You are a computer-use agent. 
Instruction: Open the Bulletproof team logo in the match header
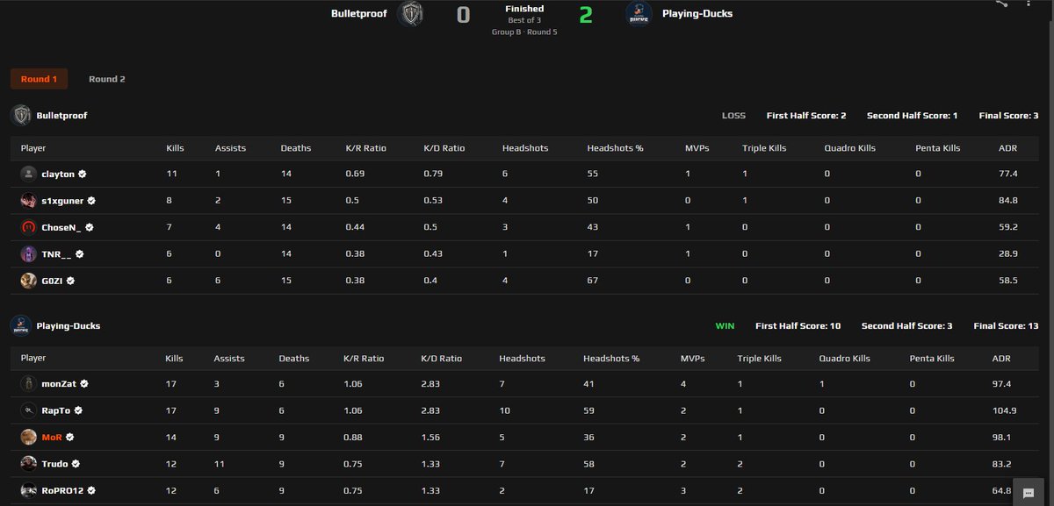point(410,14)
